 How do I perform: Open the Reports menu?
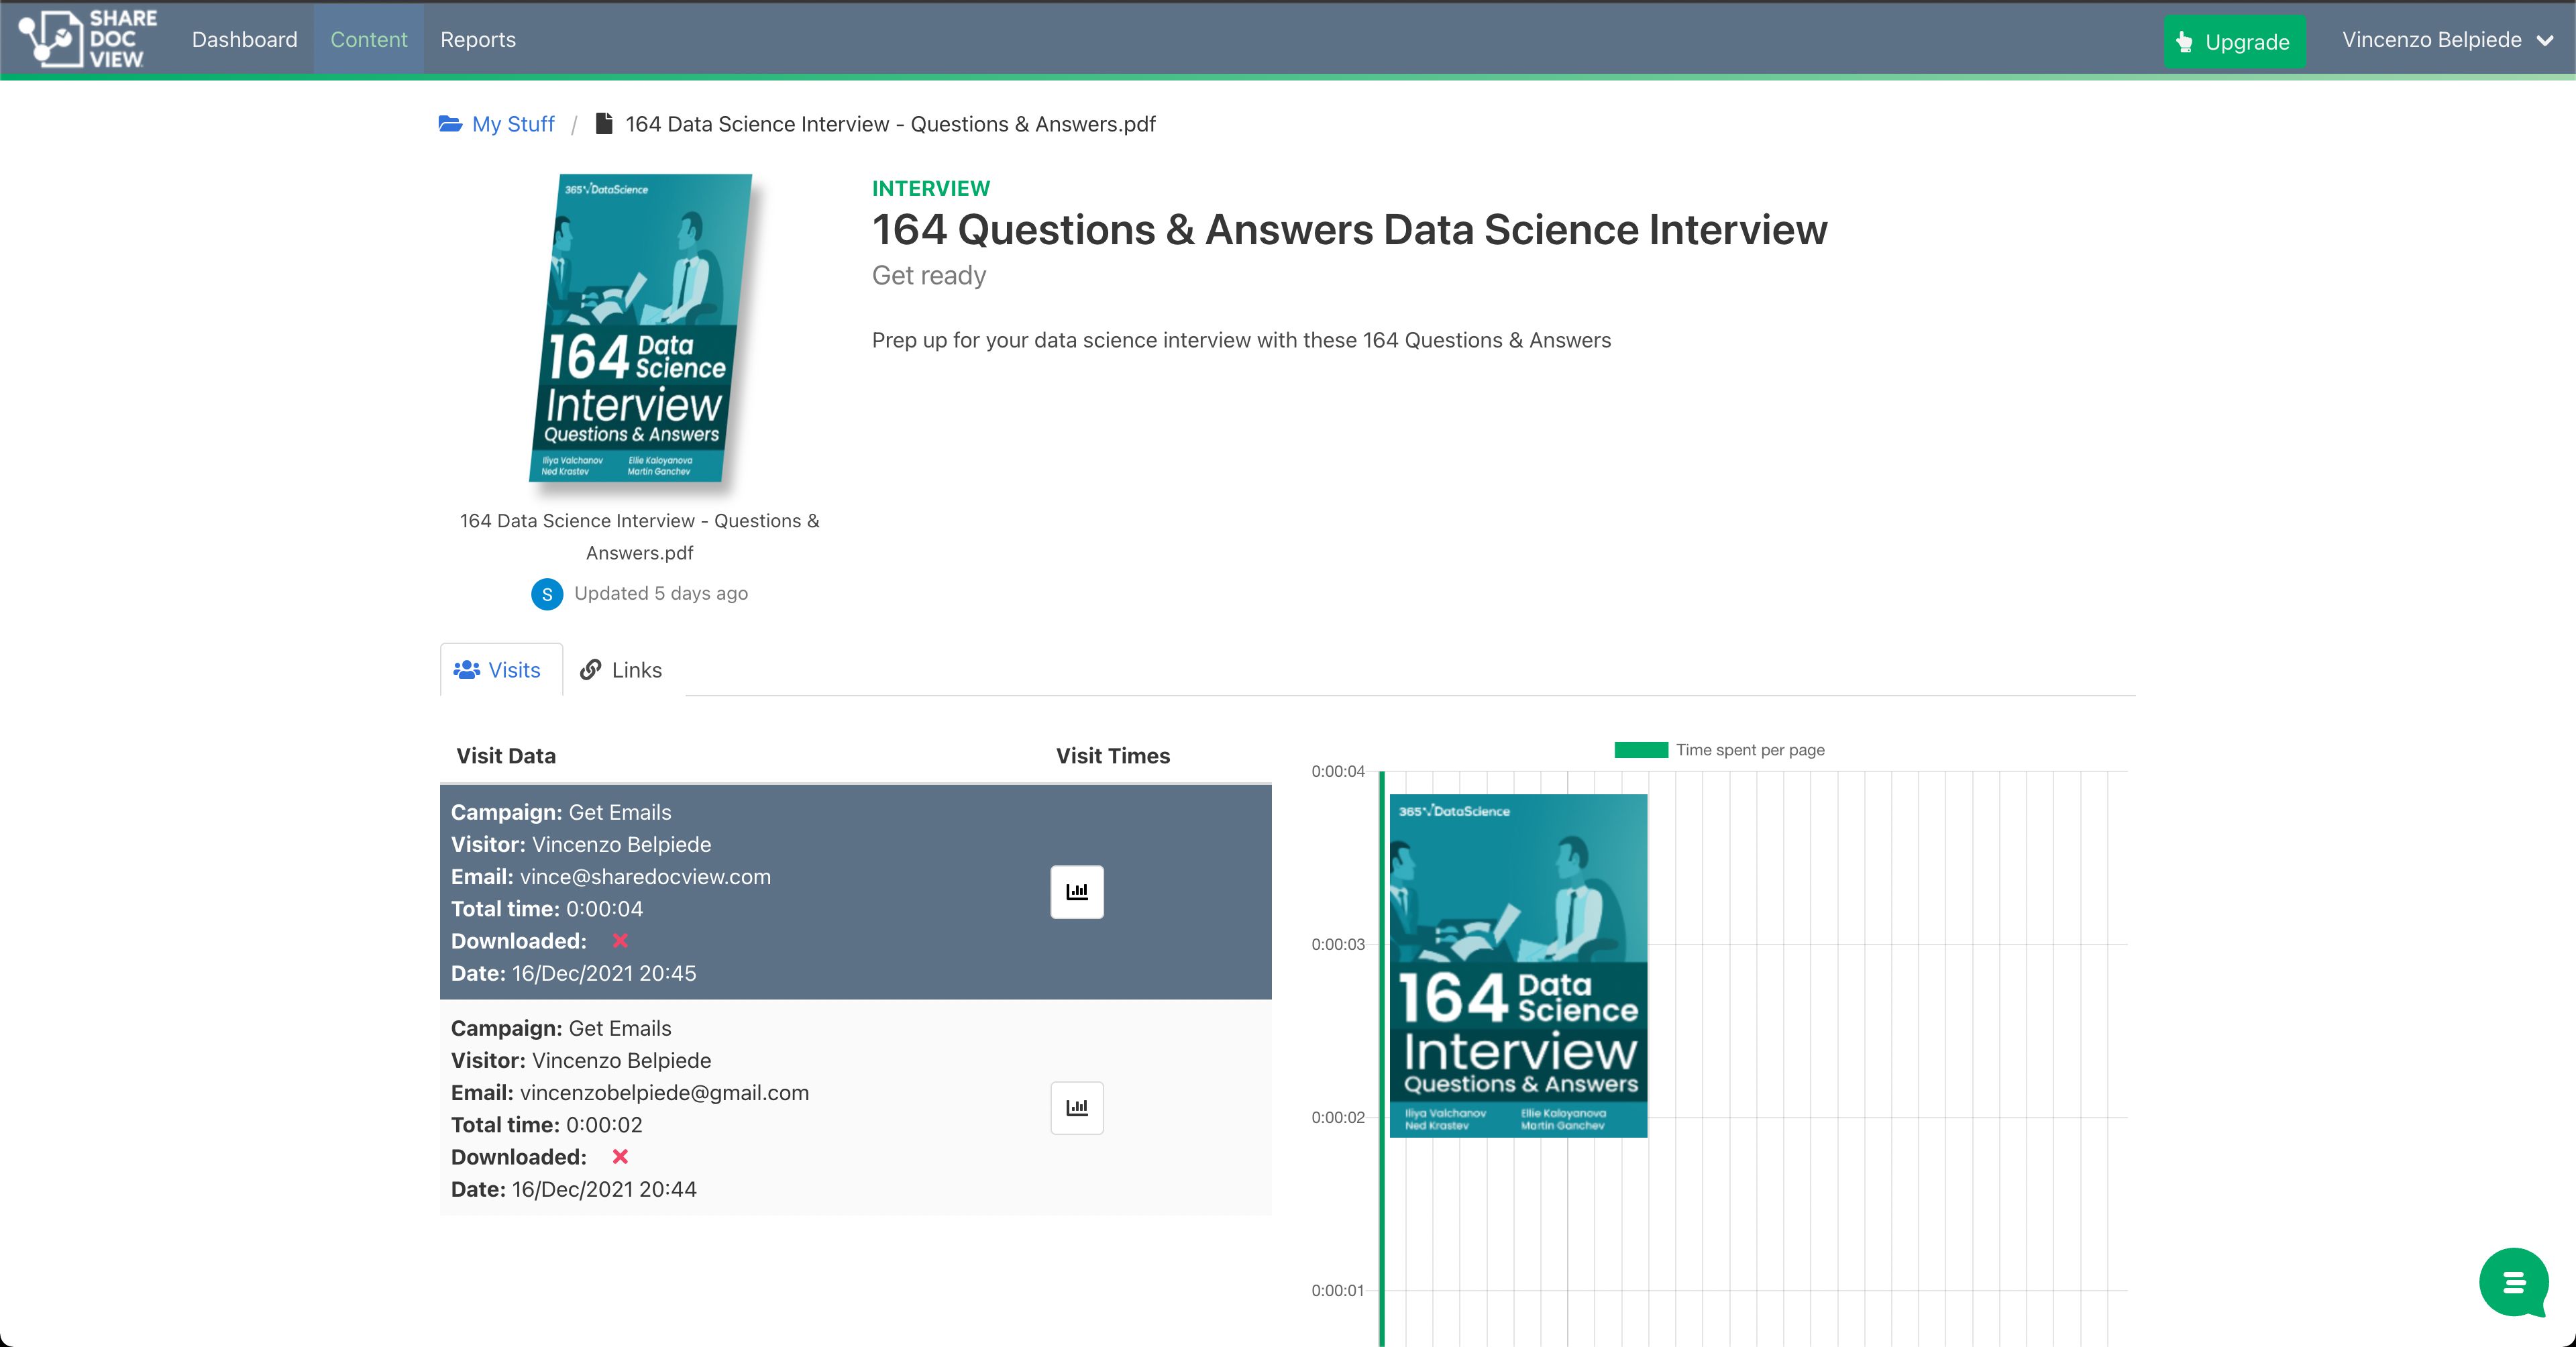[x=478, y=40]
